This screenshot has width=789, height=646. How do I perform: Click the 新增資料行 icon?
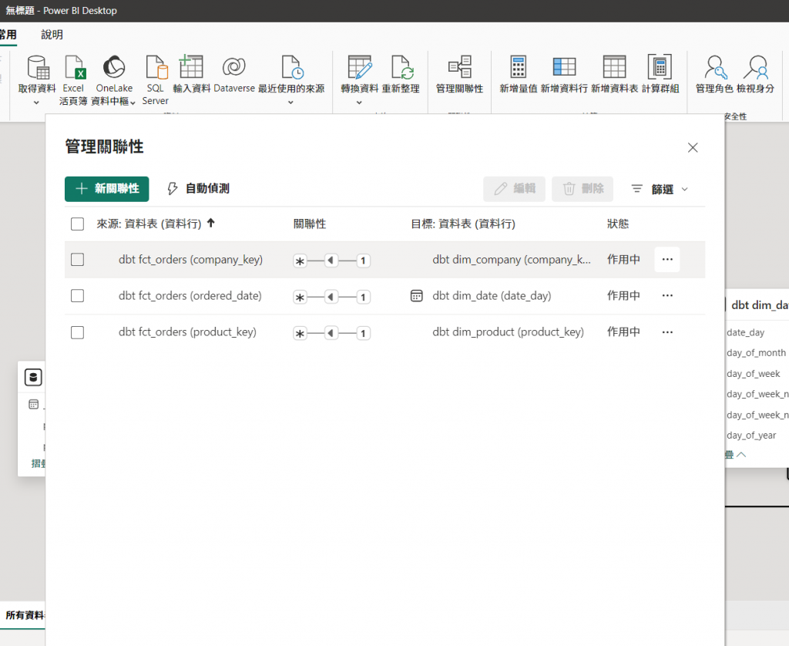pos(564,67)
